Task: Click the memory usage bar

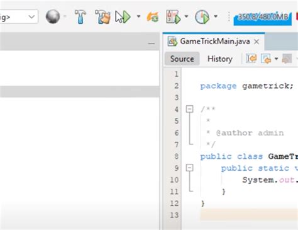Action: click(x=263, y=18)
